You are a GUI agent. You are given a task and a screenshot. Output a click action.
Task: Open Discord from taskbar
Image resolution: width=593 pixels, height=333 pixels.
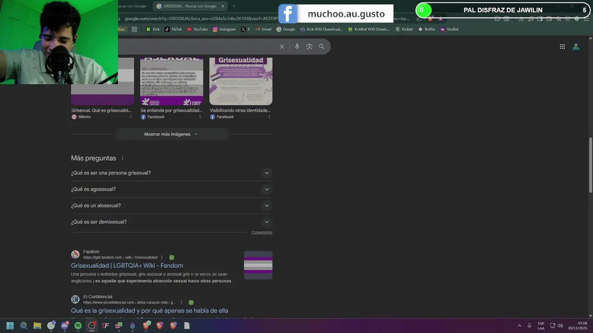point(64,326)
